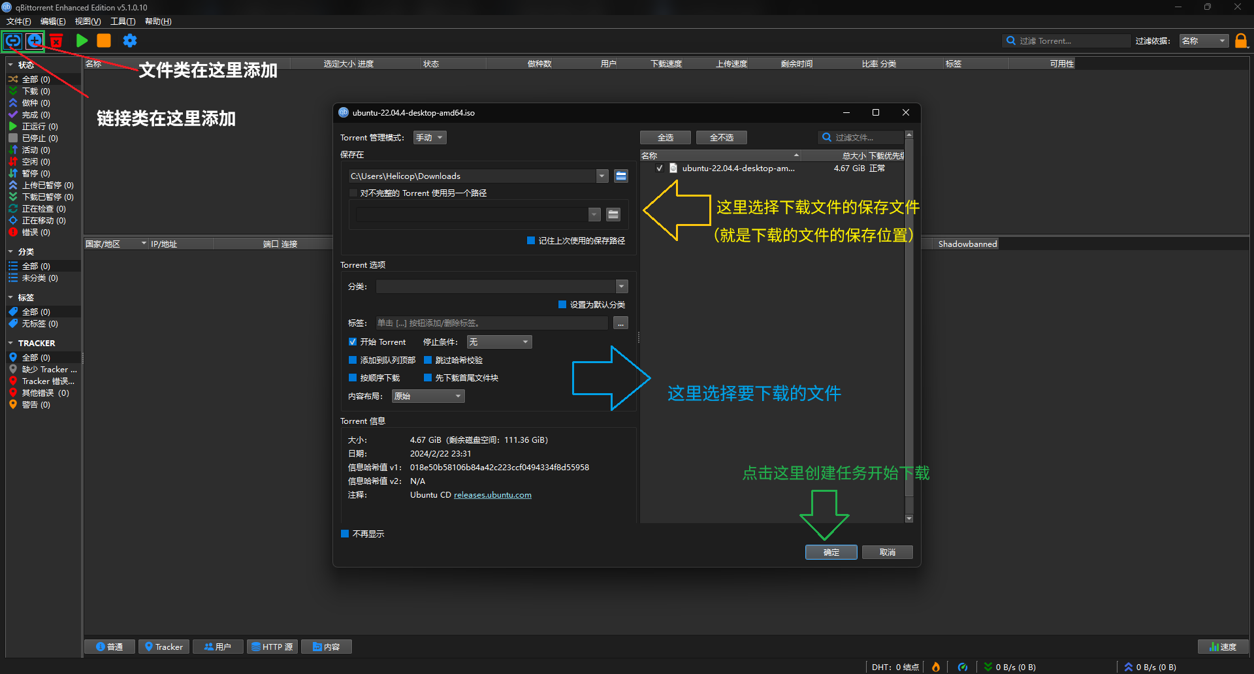The image size is (1254, 674).
Task: Click the add torrent link toolbar icon
Action: coord(13,40)
